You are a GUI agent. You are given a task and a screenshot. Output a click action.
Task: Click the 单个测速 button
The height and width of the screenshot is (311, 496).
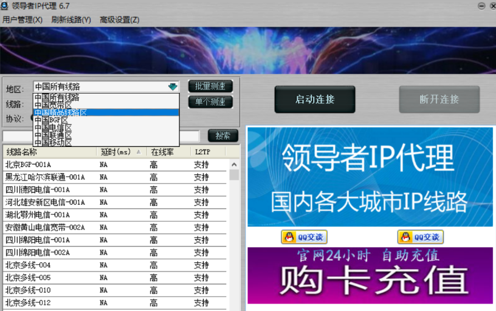point(210,102)
